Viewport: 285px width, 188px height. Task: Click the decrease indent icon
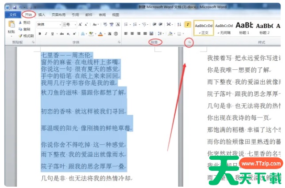pyautogui.click(x=154, y=24)
